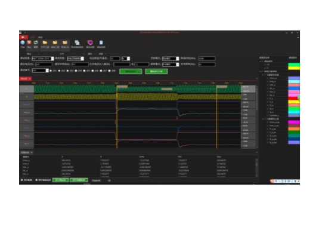Screen dimensions: 322x227
Task: Click the blue round start icon in ribbon
Action: click(23, 42)
